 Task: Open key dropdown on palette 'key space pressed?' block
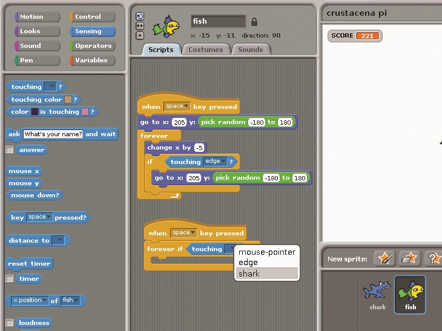[x=39, y=217]
